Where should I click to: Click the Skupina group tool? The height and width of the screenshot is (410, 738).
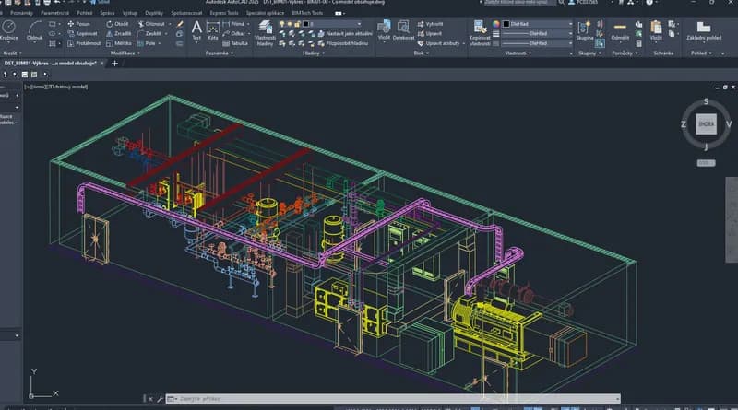coord(585,30)
